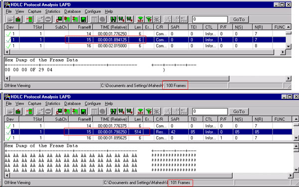Click the frame number input field in upper window

tap(210, 19)
